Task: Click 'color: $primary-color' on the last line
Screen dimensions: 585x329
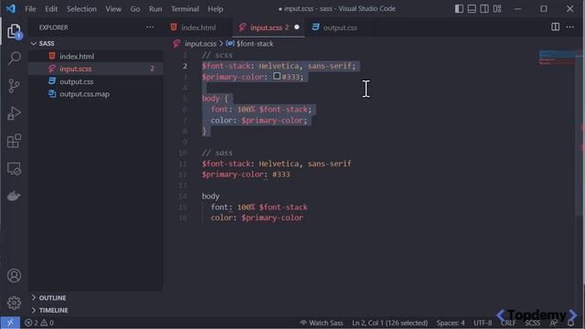Action: click(257, 218)
